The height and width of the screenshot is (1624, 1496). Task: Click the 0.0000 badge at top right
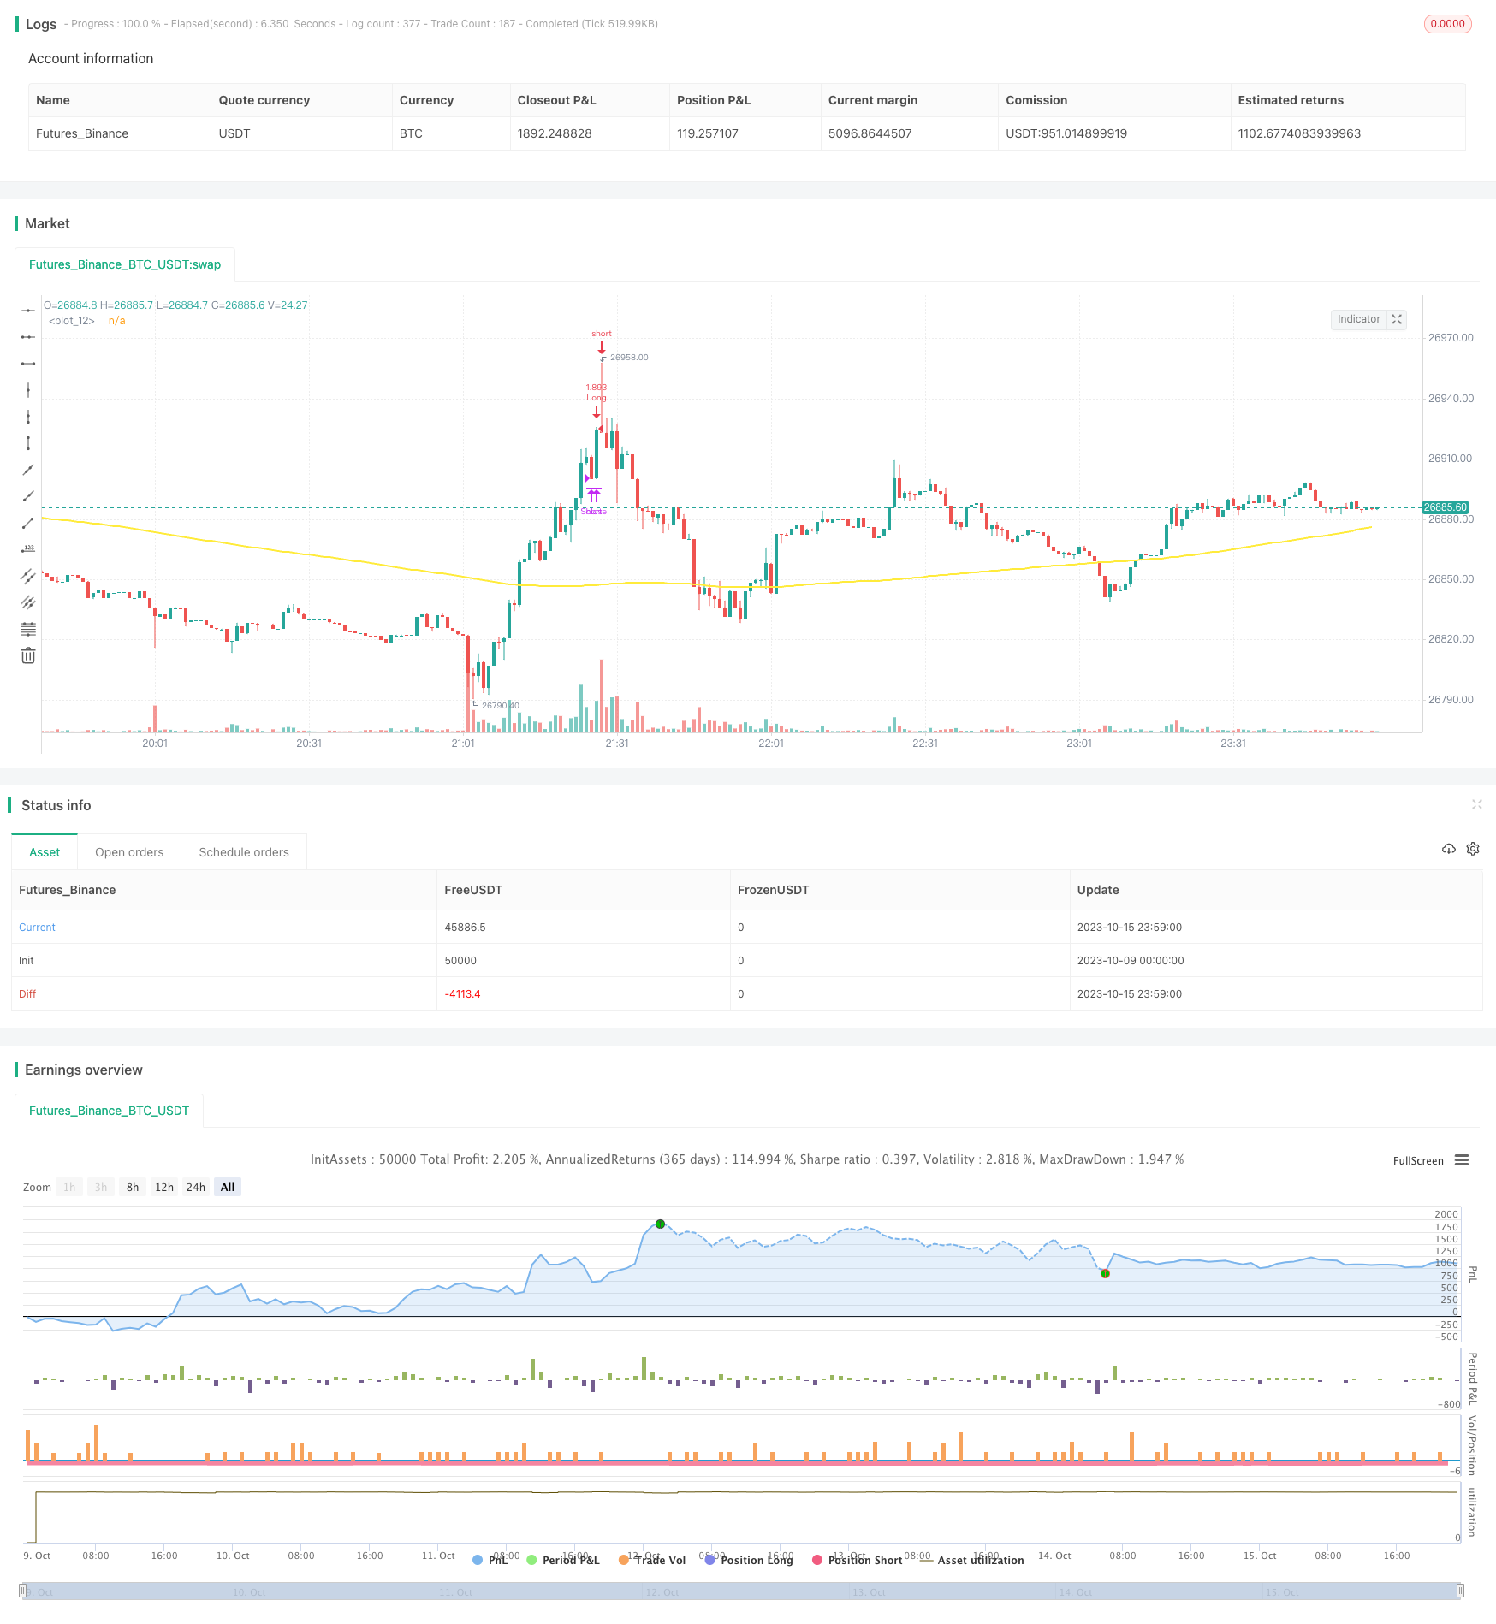[1447, 24]
